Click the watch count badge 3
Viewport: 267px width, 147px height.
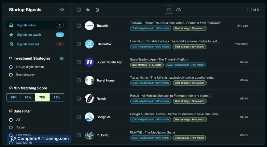coord(60,35)
